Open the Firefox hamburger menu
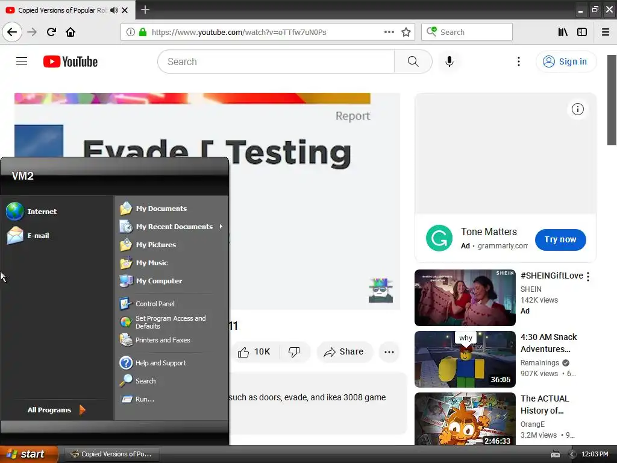 (x=606, y=32)
